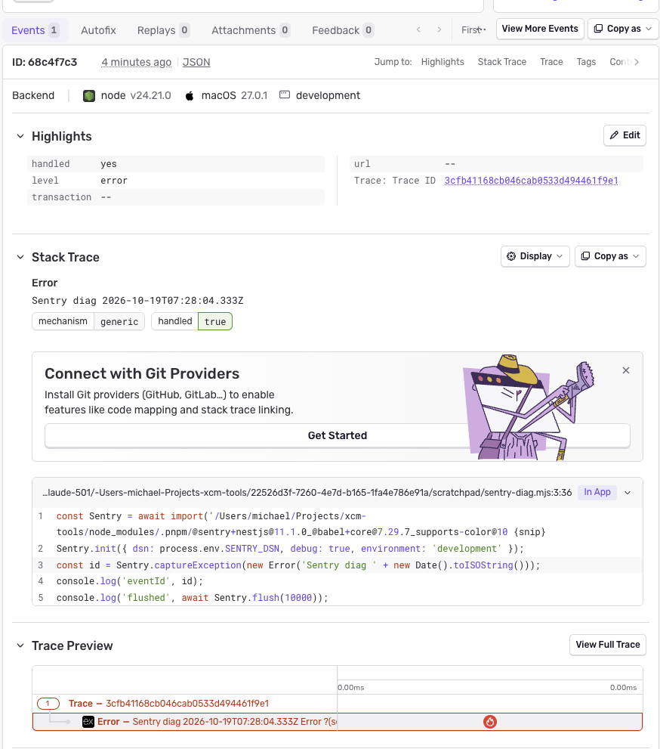Click the View Full Trace button
This screenshot has width=660, height=749.
[607, 645]
